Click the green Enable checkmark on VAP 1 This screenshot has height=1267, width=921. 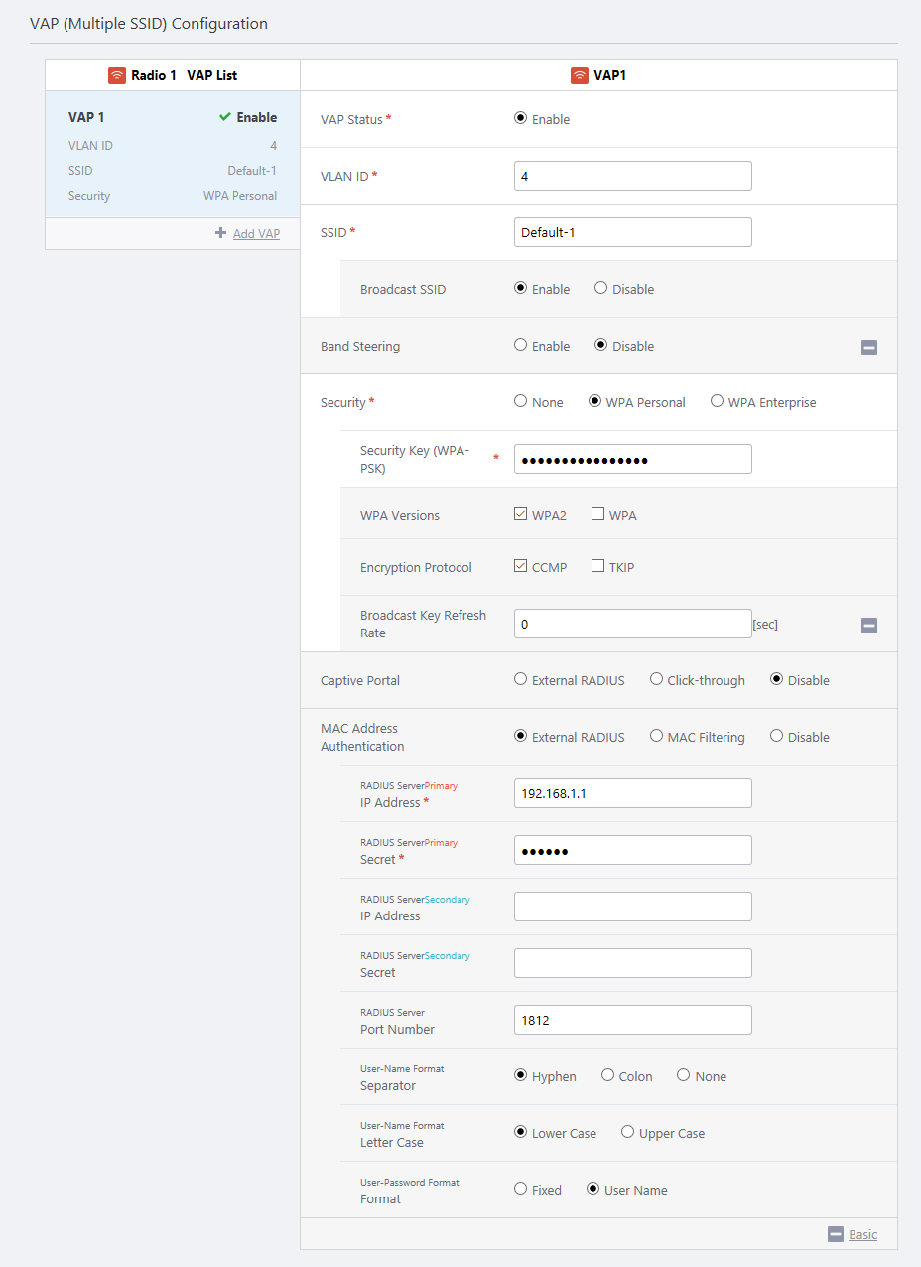225,117
